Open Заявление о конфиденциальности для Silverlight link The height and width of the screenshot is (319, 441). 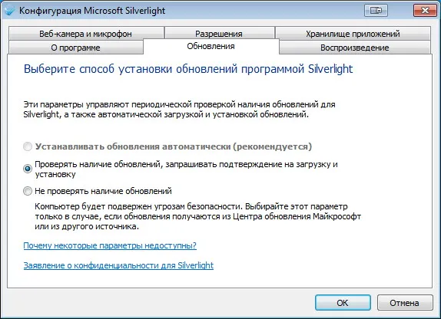pyautogui.click(x=118, y=265)
